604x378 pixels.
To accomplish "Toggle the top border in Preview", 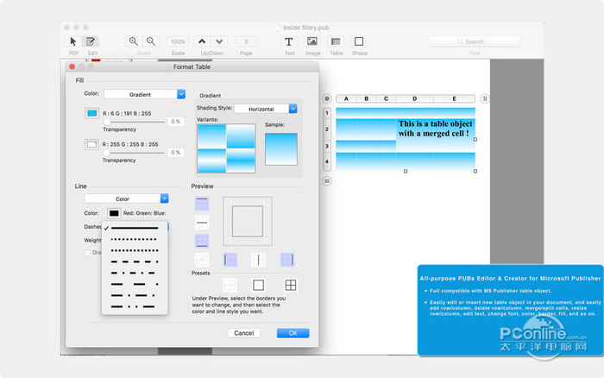I will [202, 204].
